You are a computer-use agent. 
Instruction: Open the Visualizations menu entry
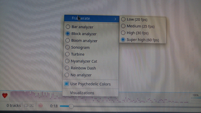82,93
